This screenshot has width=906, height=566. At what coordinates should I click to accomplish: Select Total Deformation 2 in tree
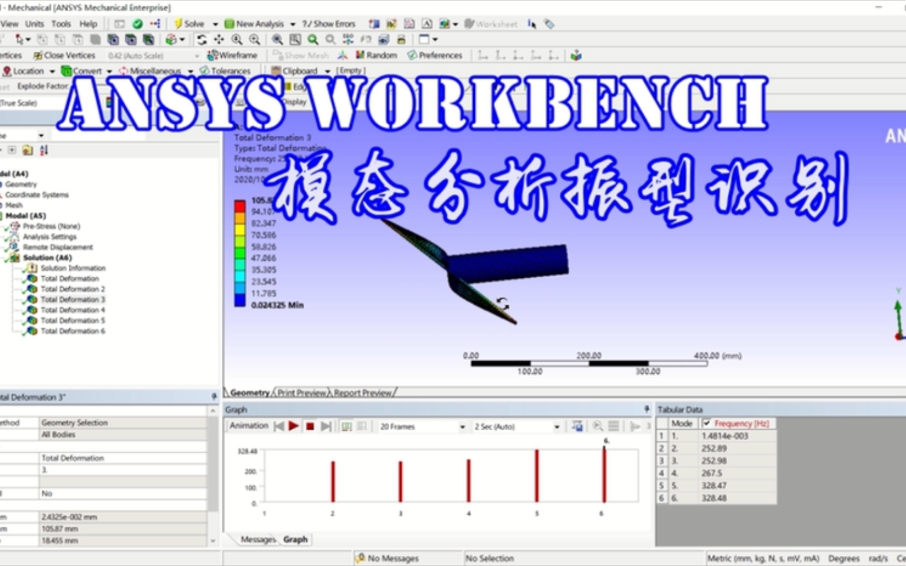(x=72, y=289)
